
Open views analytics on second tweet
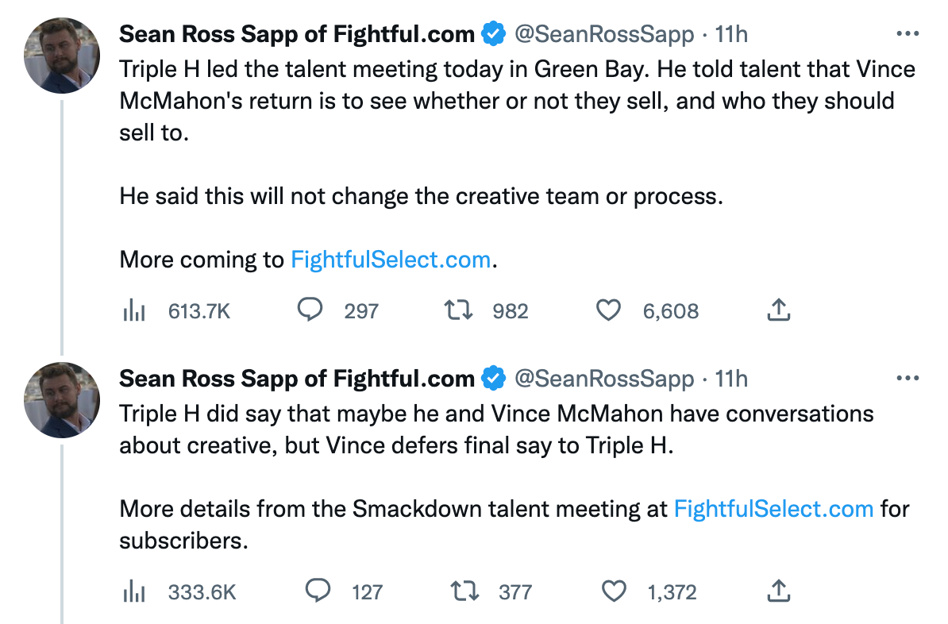133,591
